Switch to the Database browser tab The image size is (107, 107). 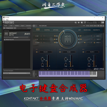coord(17,26)
